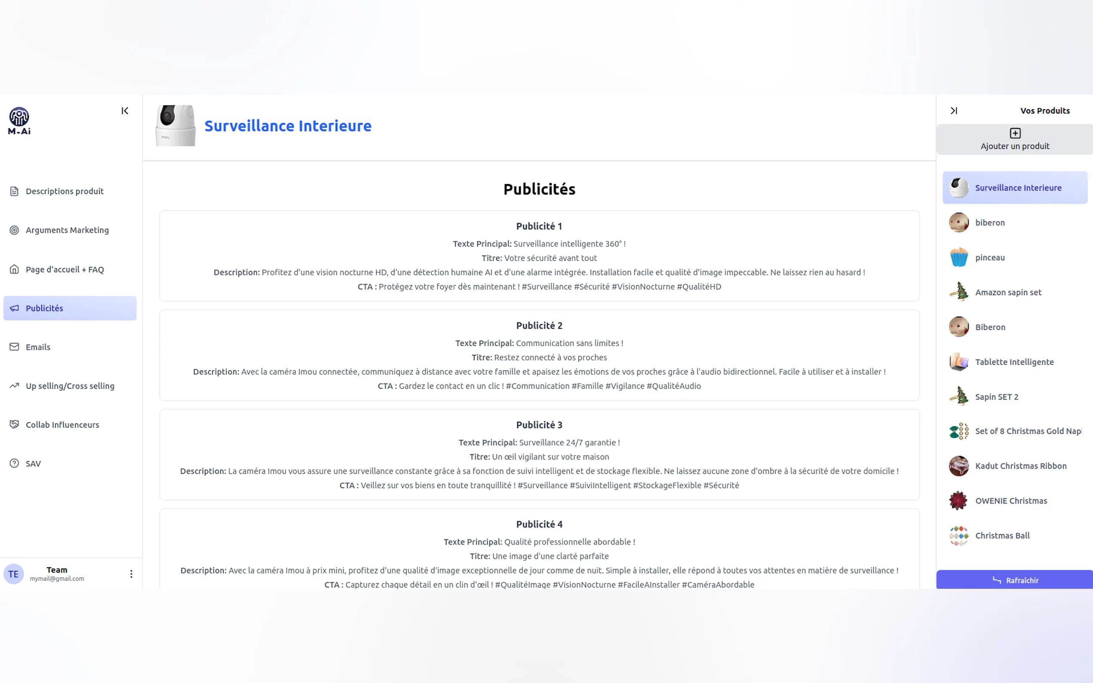Click the Emails envelope icon
This screenshot has width=1093, height=683.
pyautogui.click(x=15, y=347)
